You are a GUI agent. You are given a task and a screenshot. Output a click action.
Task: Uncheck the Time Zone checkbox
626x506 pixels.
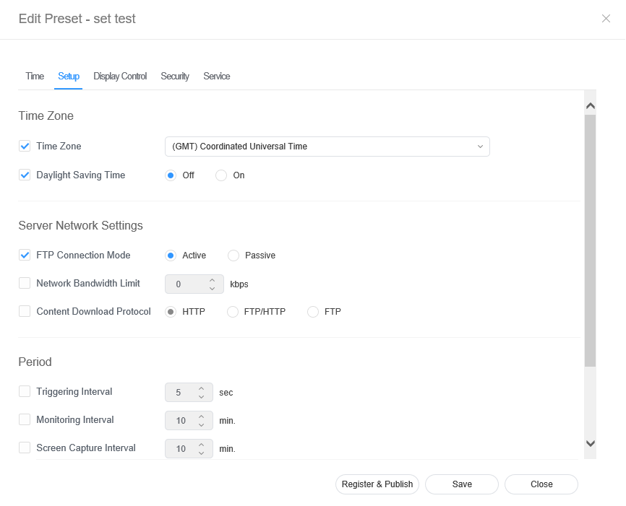pos(25,147)
